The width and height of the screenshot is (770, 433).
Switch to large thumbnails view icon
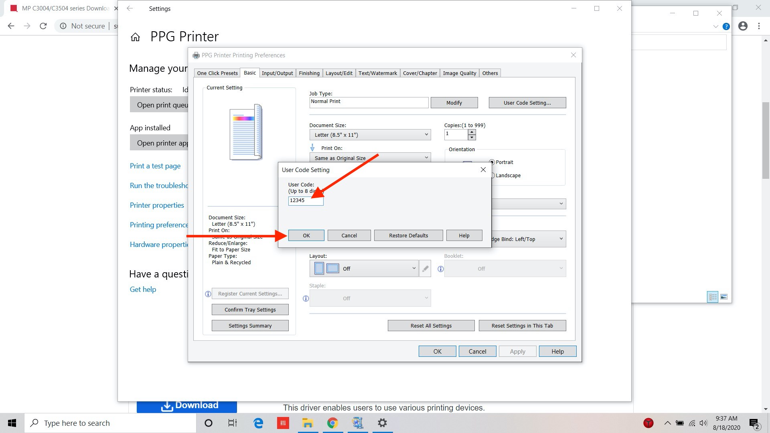724,297
